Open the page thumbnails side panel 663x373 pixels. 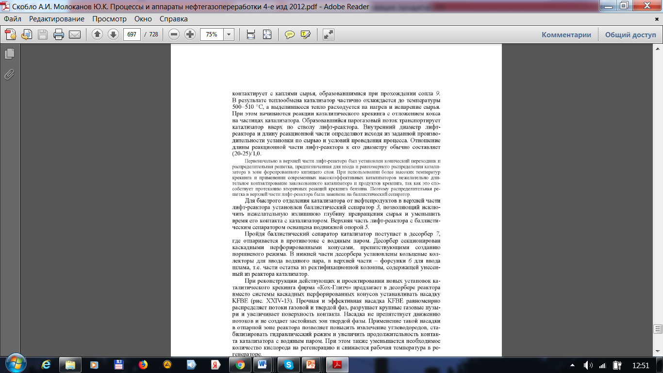click(x=9, y=54)
